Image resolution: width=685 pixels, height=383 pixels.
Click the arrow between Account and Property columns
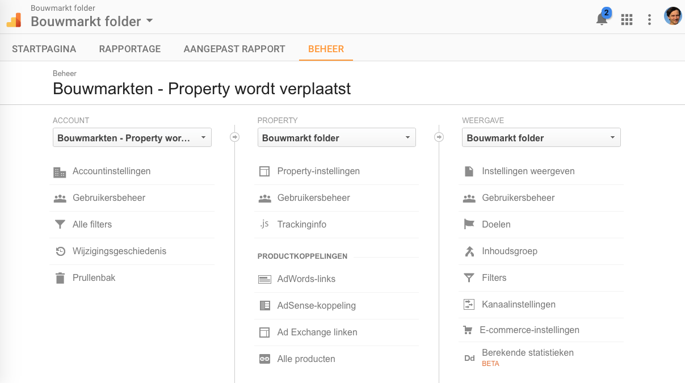pos(234,137)
